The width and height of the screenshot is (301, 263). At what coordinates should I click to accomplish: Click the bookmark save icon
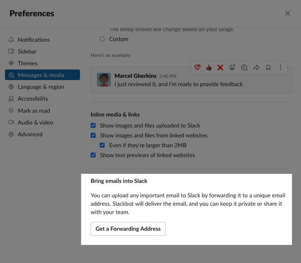pos(268,68)
